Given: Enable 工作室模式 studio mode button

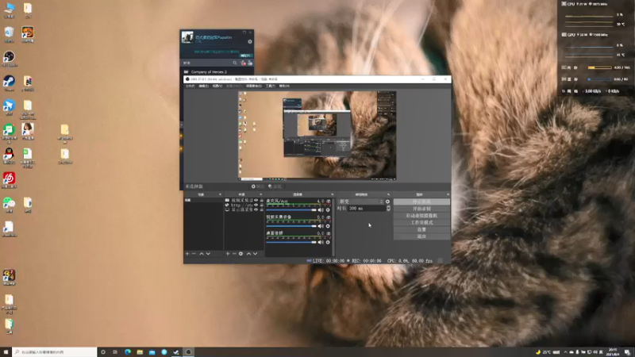Looking at the screenshot, I should coord(421,223).
